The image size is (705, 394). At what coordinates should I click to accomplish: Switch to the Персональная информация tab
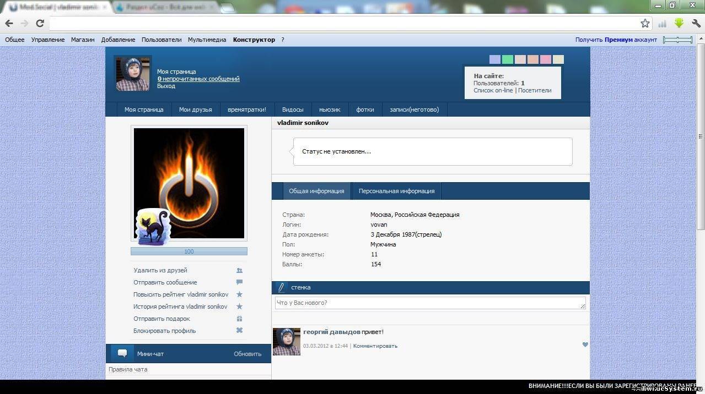pos(396,191)
